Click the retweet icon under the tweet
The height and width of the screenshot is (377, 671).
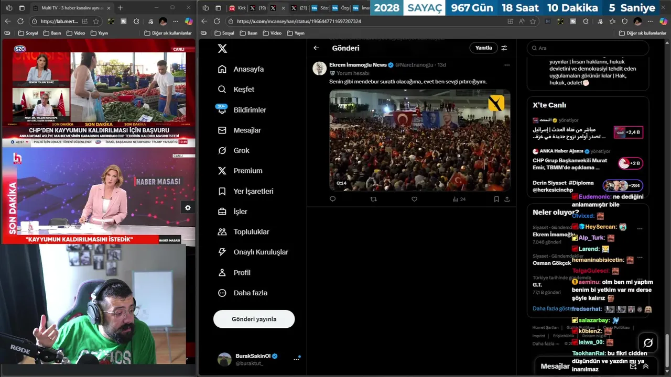(373, 199)
